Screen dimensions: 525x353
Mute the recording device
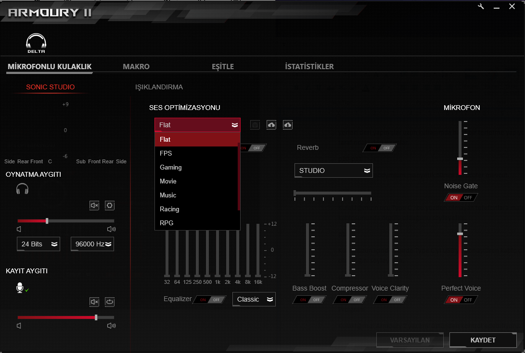[94, 302]
